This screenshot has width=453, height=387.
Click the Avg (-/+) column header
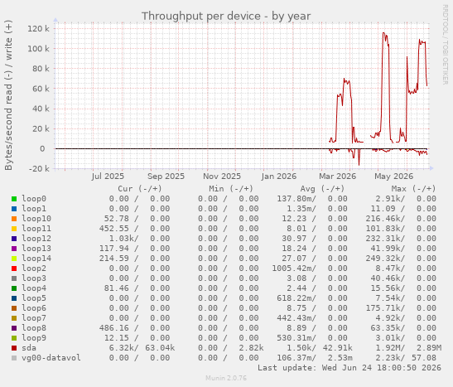tap(322, 189)
